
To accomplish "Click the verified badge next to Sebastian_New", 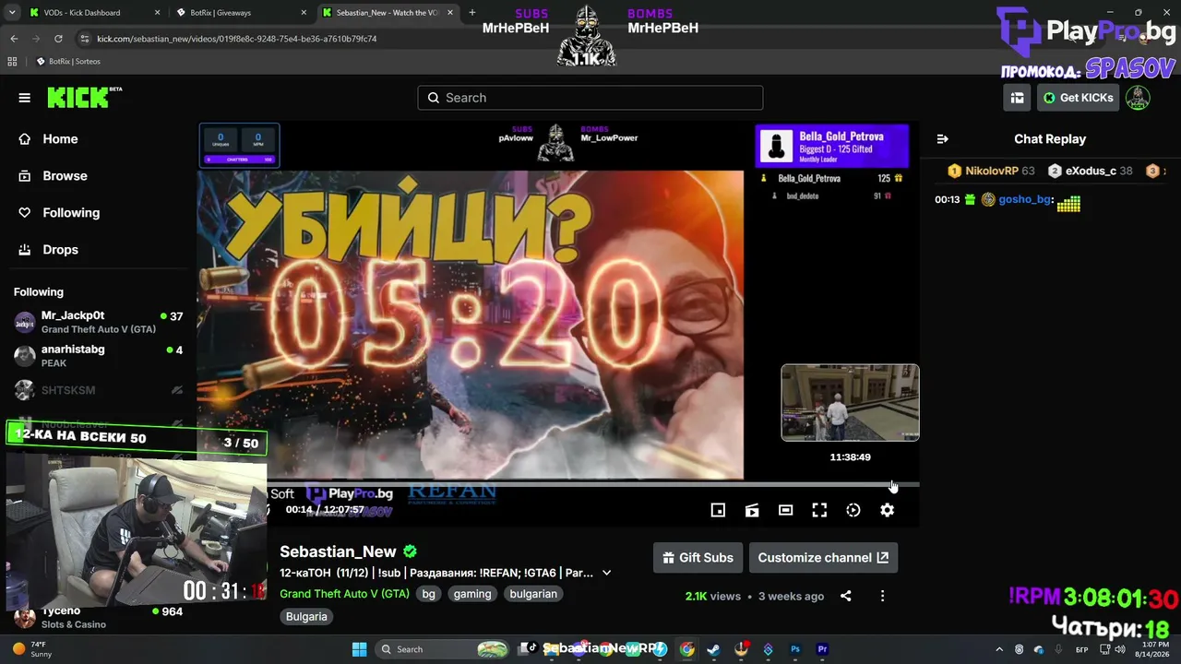I will [x=410, y=551].
